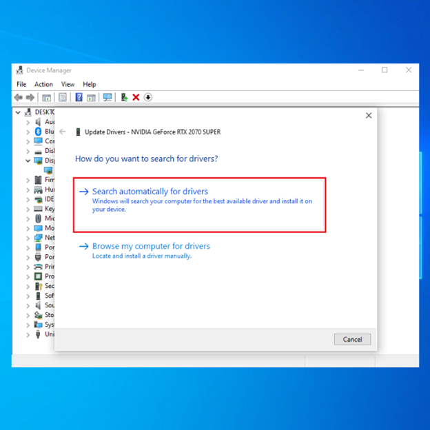430x430 pixels.
Task: Select the USB controllers icon beside 'Uni'
Action: pos(38,334)
